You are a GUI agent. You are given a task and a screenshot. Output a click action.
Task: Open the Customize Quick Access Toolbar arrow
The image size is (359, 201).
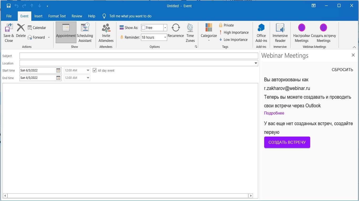[x=47, y=6]
